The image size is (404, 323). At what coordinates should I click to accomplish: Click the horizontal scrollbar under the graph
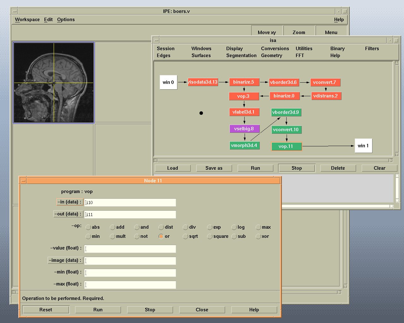coord(273,160)
